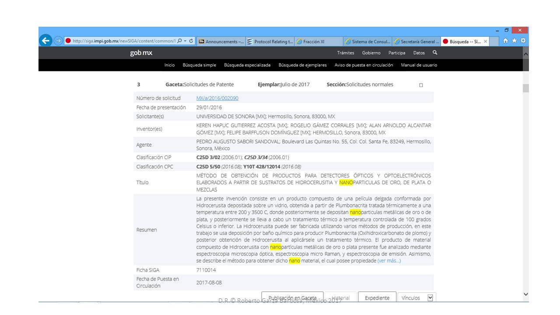This screenshot has height=315, width=560.
Task: Open Manual de usuario
Action: (x=419, y=65)
